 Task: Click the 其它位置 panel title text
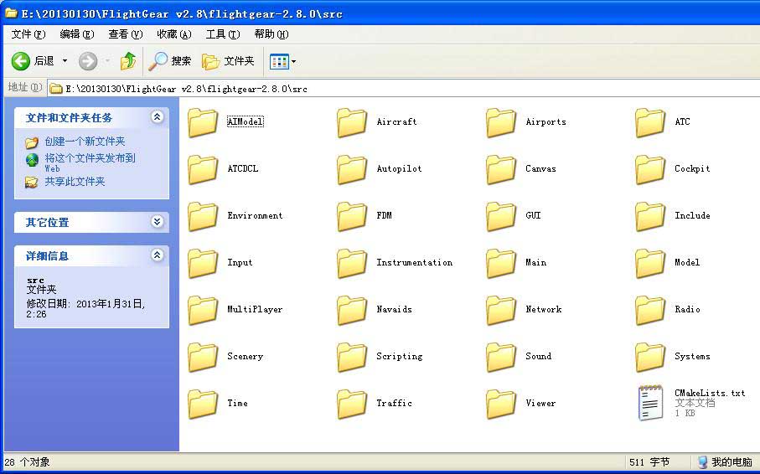(48, 223)
